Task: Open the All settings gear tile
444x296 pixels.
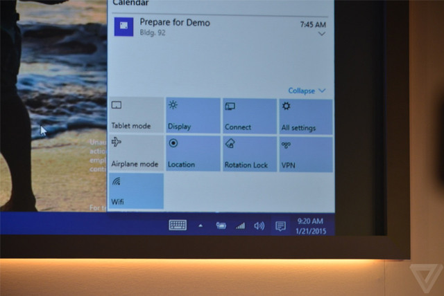Action: [x=305, y=116]
